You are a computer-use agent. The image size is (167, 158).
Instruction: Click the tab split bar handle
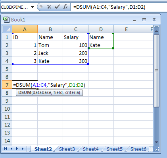(151, 149)
